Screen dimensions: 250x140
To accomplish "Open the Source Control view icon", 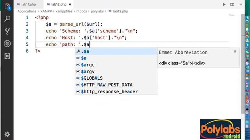I will click(x=7, y=31).
